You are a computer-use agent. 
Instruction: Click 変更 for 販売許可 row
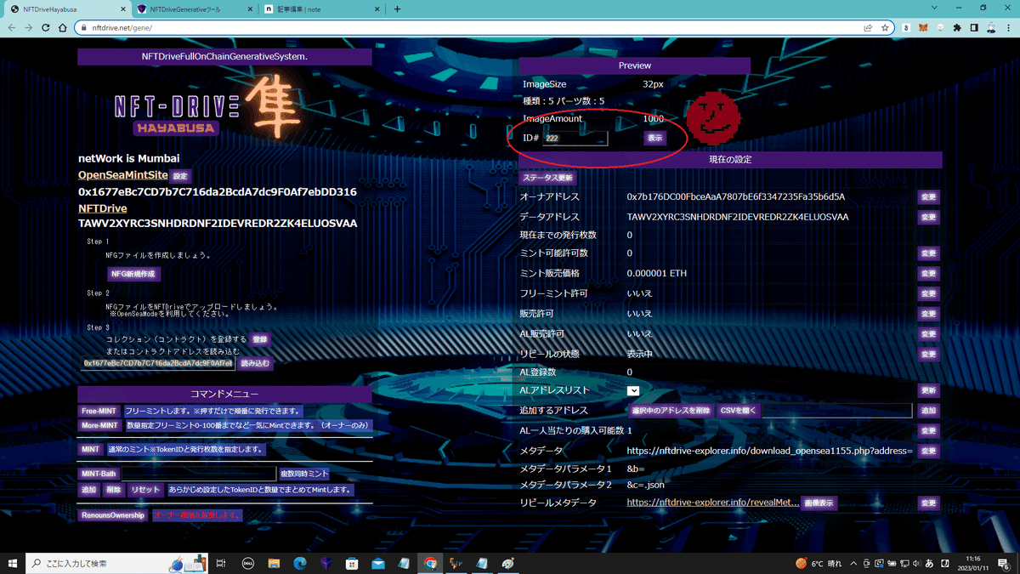click(x=929, y=314)
